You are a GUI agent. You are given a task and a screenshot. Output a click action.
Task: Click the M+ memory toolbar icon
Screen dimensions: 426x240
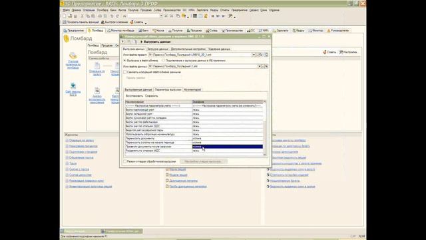(218, 16)
